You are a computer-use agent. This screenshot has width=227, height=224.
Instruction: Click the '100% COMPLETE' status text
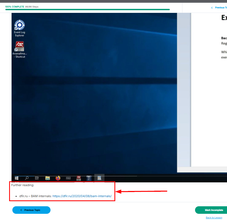[15, 7]
